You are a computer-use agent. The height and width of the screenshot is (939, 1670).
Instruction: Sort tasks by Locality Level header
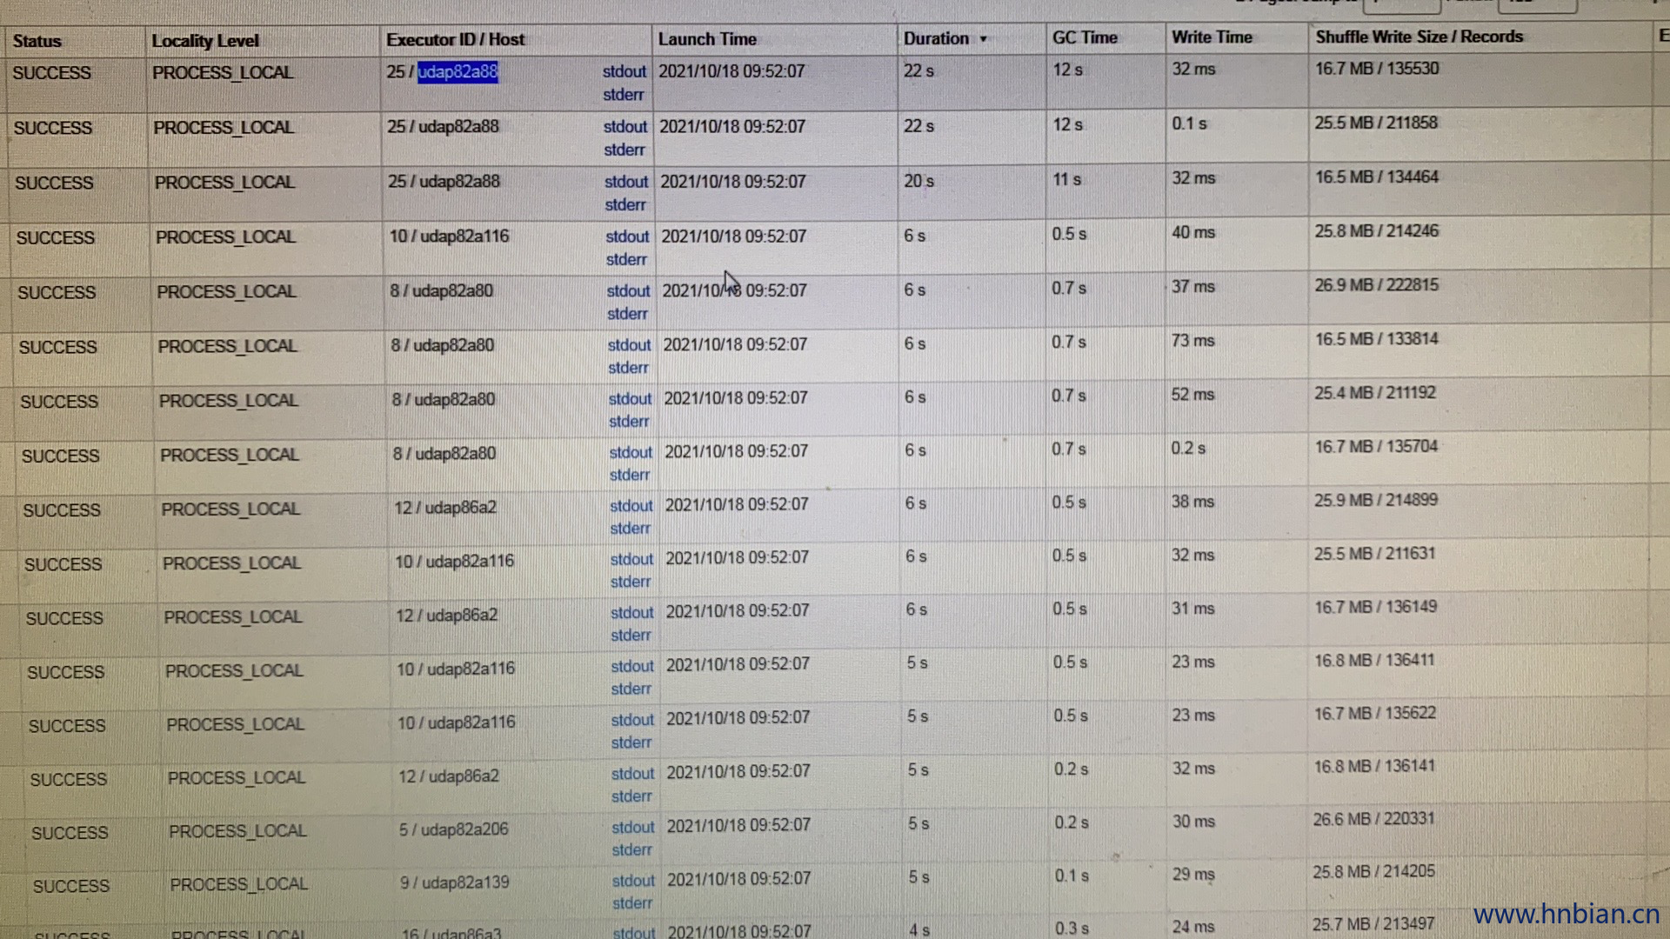pyautogui.click(x=205, y=41)
